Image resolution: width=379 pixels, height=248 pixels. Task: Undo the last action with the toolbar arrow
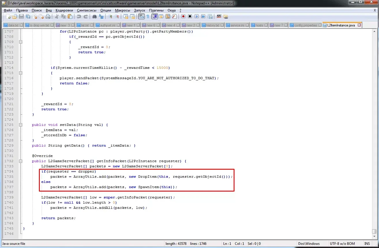(79, 16)
